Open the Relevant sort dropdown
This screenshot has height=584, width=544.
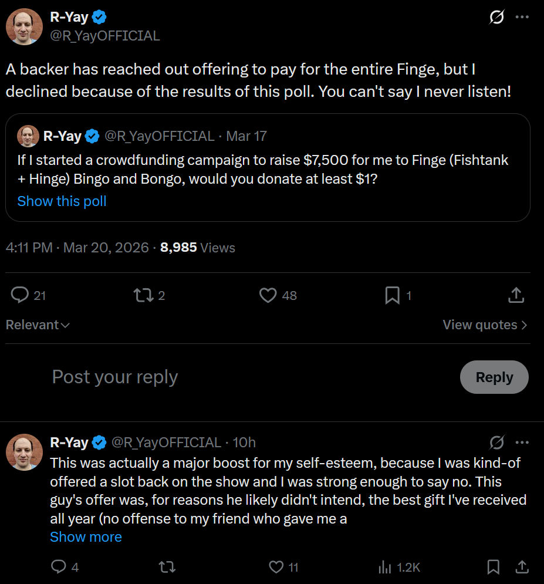pos(38,325)
